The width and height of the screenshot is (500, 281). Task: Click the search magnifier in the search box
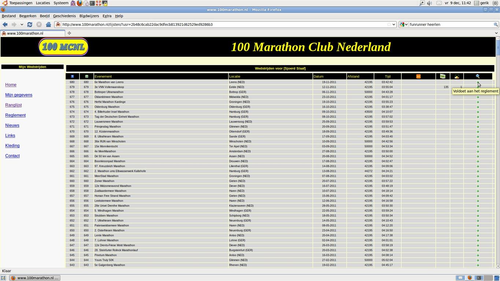496,25
